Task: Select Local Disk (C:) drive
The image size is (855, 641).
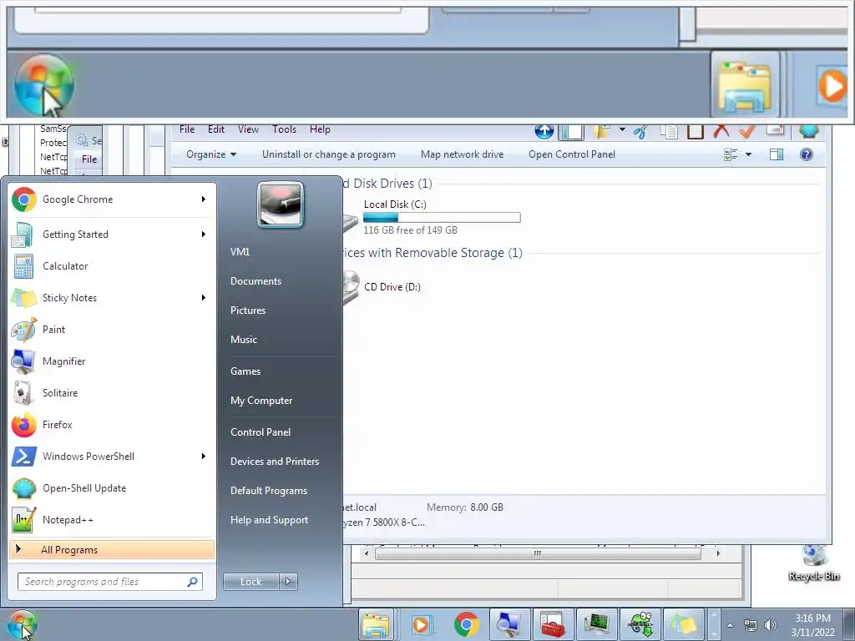Action: point(395,204)
